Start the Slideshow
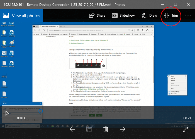The height and width of the screenshot is (139, 195). click(123, 16)
